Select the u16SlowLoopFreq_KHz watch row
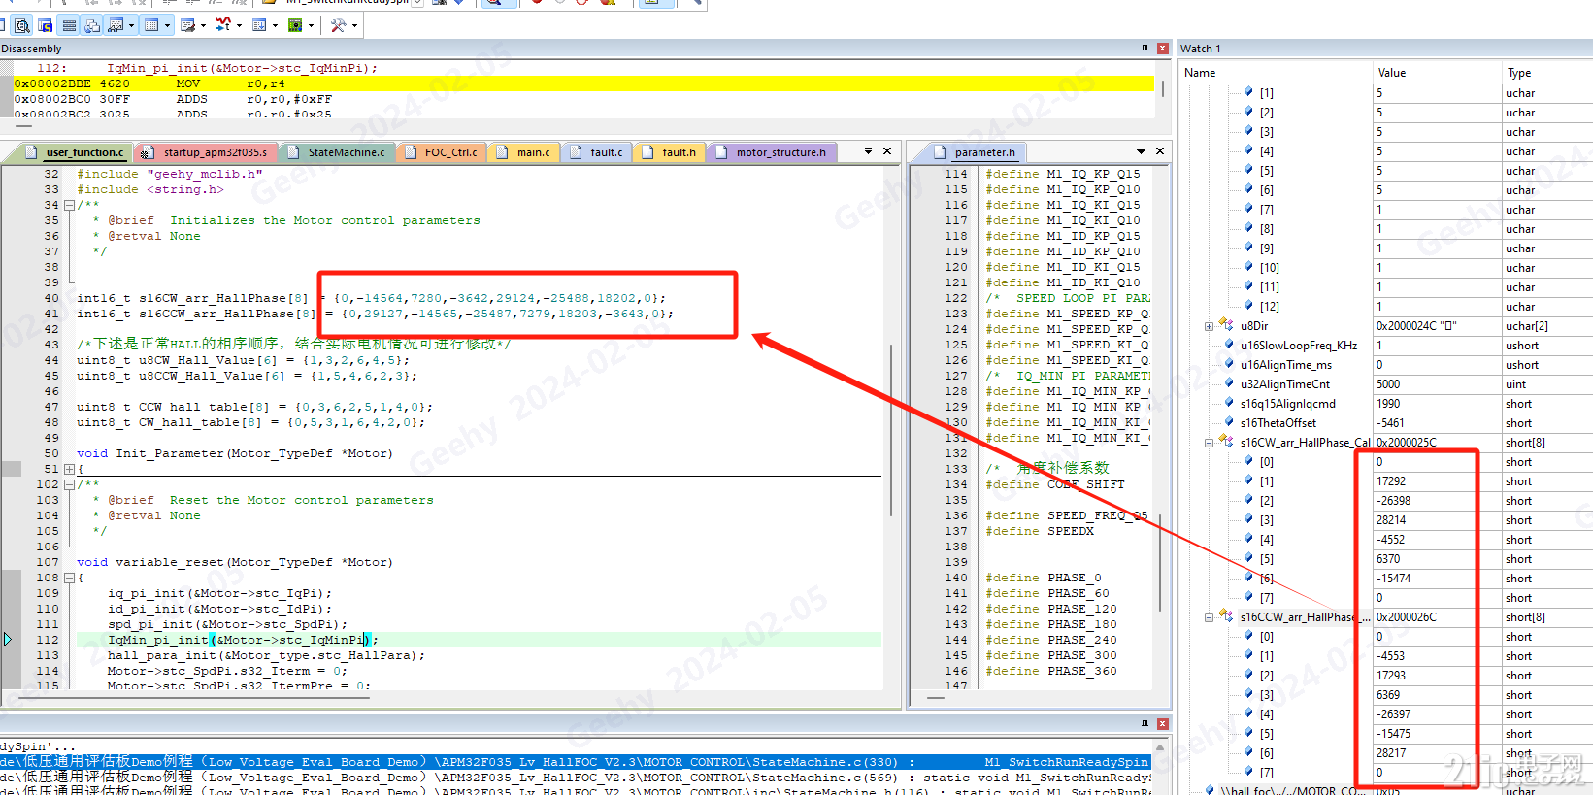 [1385, 346]
